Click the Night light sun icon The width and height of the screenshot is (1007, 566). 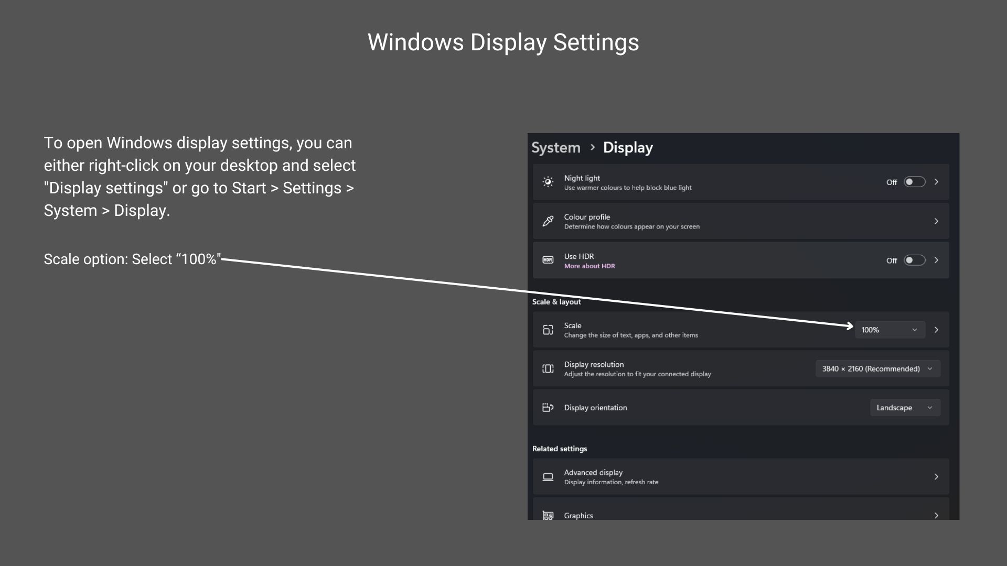pos(548,182)
